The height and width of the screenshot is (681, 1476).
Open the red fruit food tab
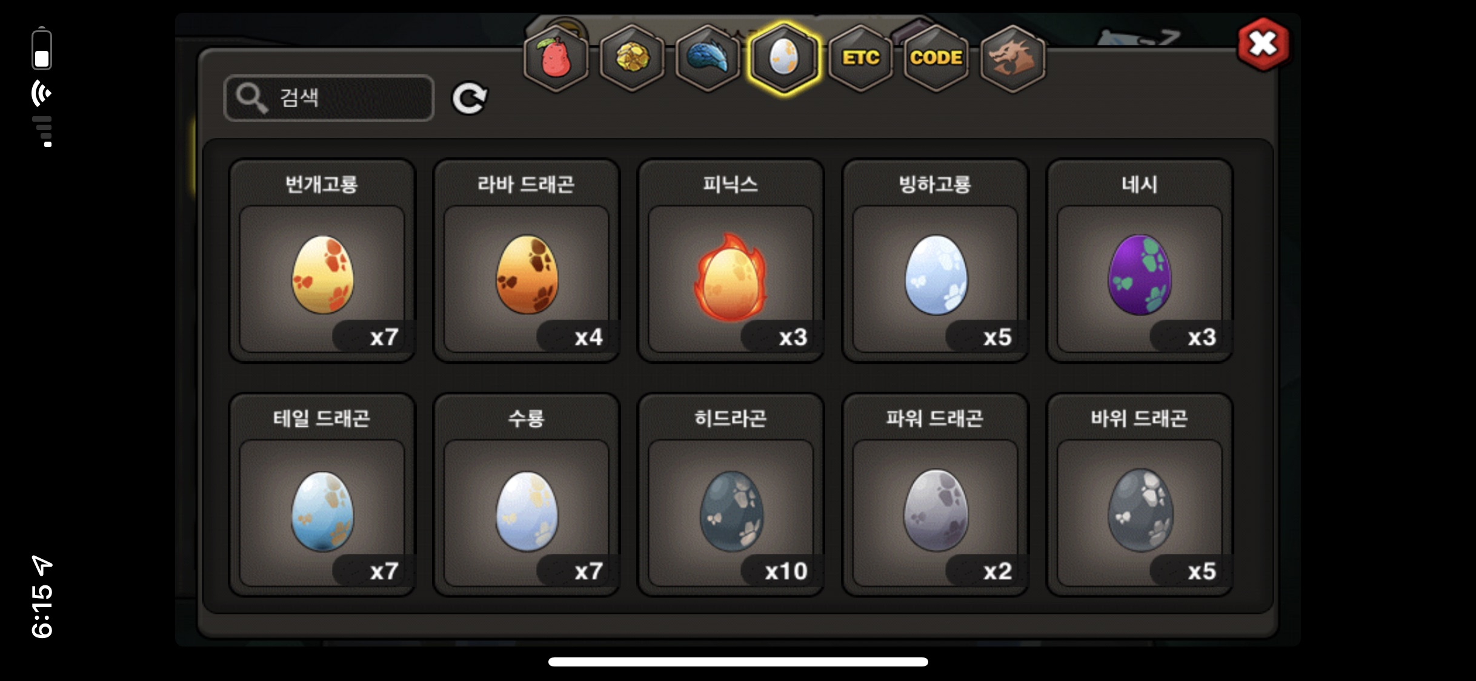pyautogui.click(x=556, y=58)
